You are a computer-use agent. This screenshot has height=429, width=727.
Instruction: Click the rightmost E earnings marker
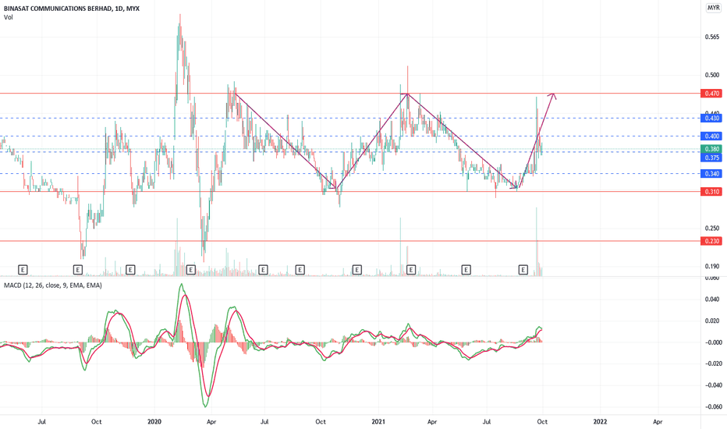pyautogui.click(x=523, y=269)
